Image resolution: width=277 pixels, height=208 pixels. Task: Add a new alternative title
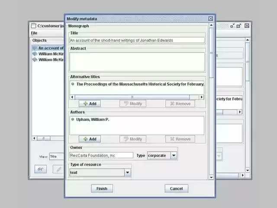click(90, 104)
